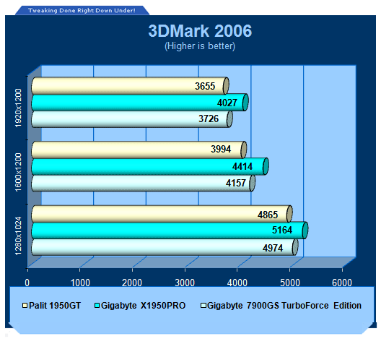The image size is (381, 344).
Task: Click the 3000 axis value
Action: click(x=185, y=283)
